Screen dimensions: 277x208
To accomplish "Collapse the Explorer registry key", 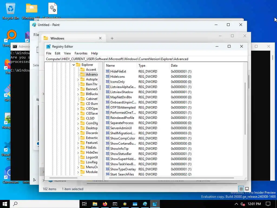I will [74, 65].
